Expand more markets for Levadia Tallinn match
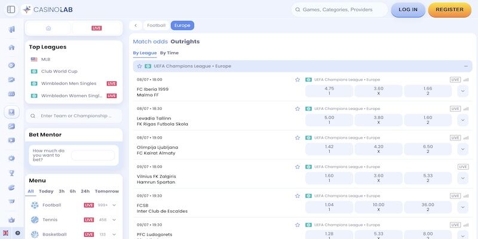This screenshot has height=239, width=478. point(462,120)
